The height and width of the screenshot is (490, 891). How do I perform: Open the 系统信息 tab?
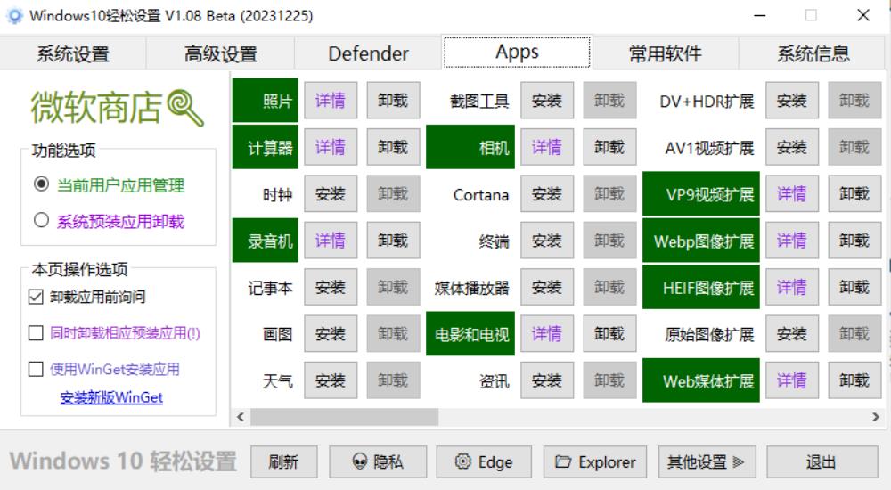point(813,53)
